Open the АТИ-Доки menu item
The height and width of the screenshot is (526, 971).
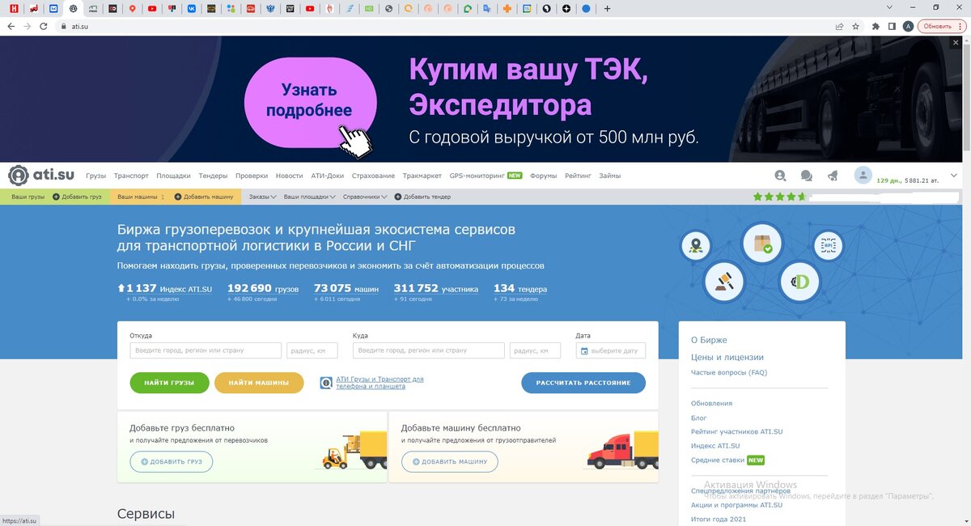point(328,176)
